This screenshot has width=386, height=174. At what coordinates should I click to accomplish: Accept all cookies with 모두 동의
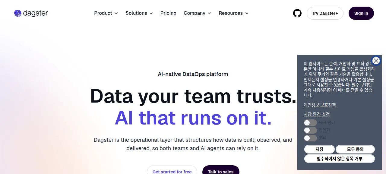coord(355,149)
